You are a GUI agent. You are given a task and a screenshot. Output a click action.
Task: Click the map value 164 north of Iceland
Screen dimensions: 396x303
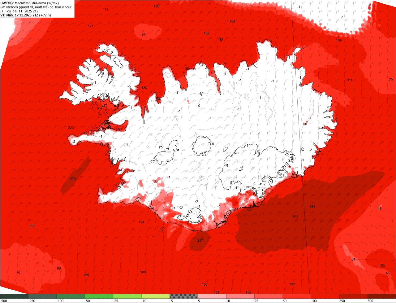click(232, 21)
